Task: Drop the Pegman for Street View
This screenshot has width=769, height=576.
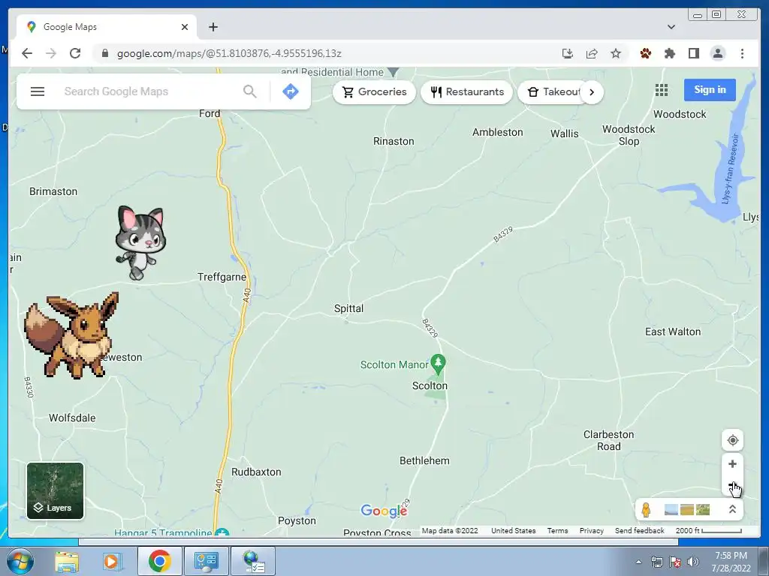Action: click(x=646, y=510)
